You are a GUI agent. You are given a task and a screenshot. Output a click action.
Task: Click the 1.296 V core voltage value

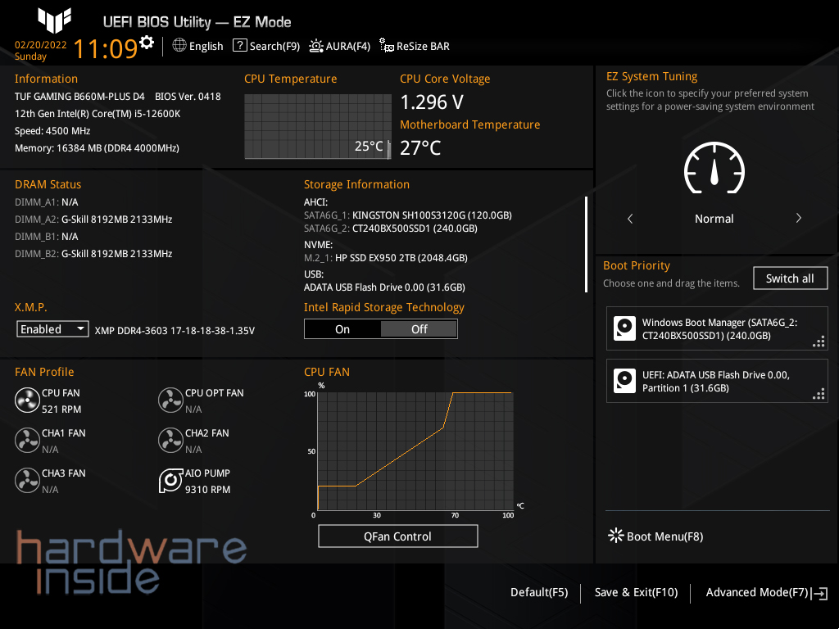432,102
